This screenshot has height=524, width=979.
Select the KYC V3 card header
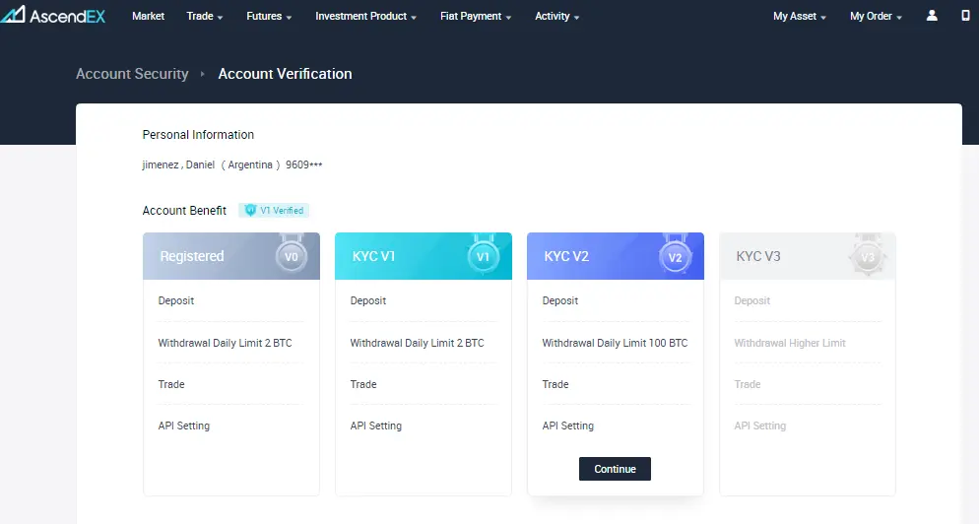(808, 256)
